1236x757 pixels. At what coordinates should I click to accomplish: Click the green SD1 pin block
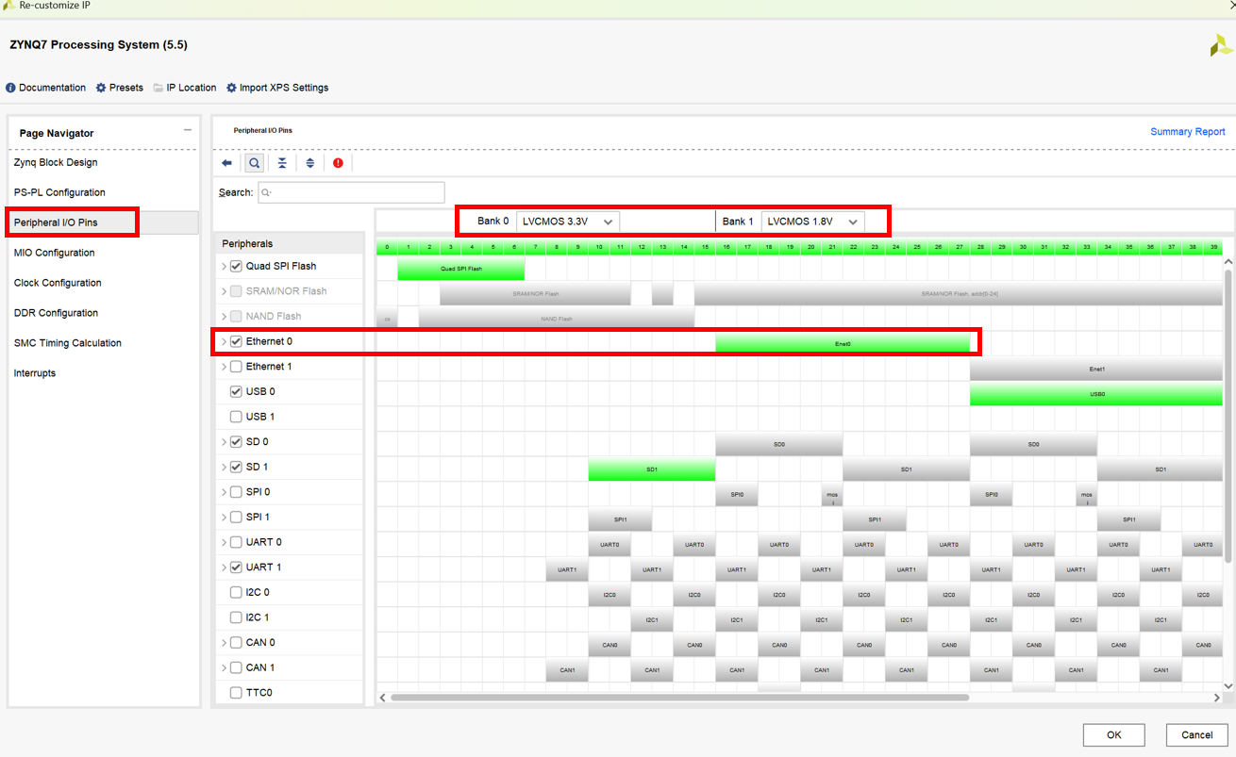pyautogui.click(x=652, y=469)
